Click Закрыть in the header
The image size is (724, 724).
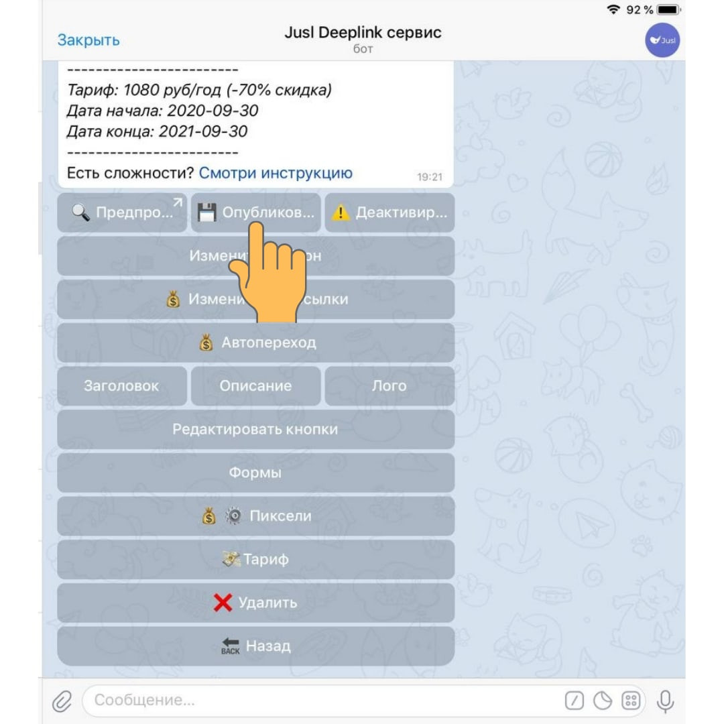pos(88,40)
